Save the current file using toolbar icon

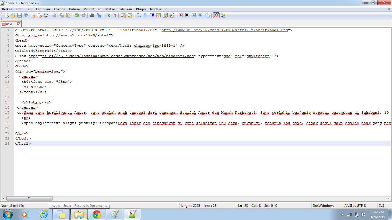[20, 15]
